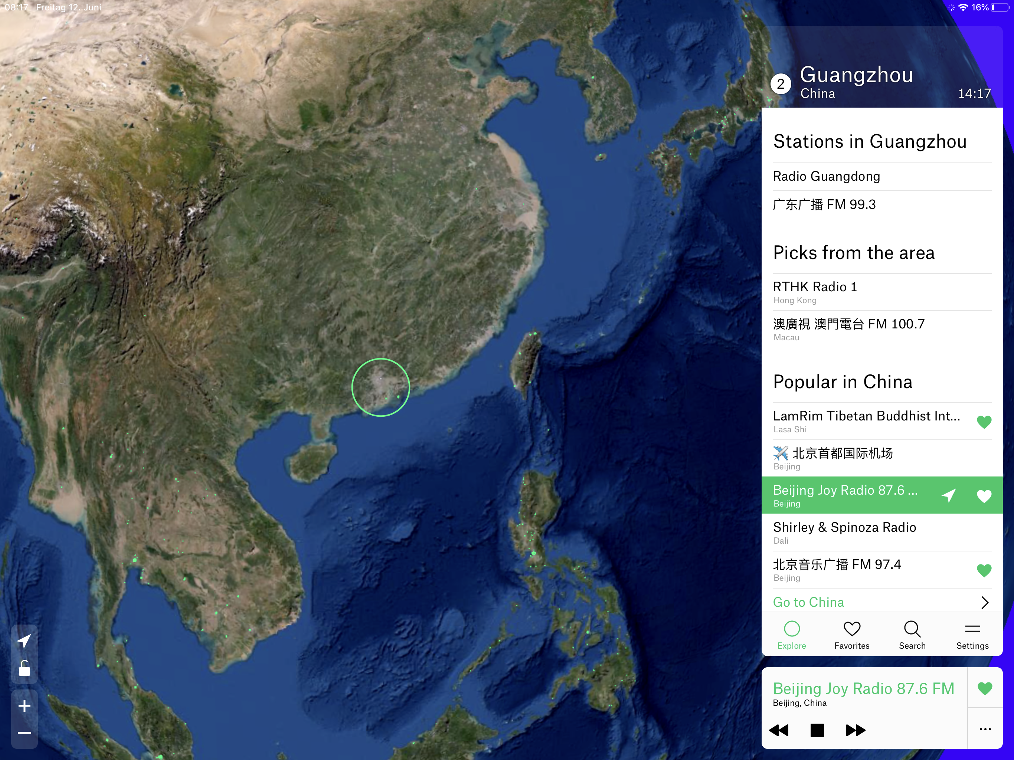This screenshot has width=1014, height=760.
Task: Open the Settings tab
Action: tap(972, 635)
